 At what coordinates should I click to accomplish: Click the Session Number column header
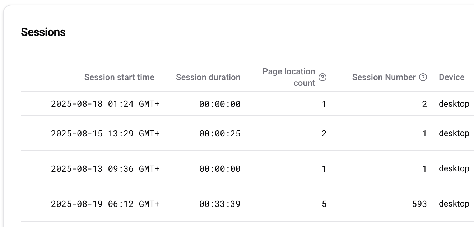[x=384, y=77]
